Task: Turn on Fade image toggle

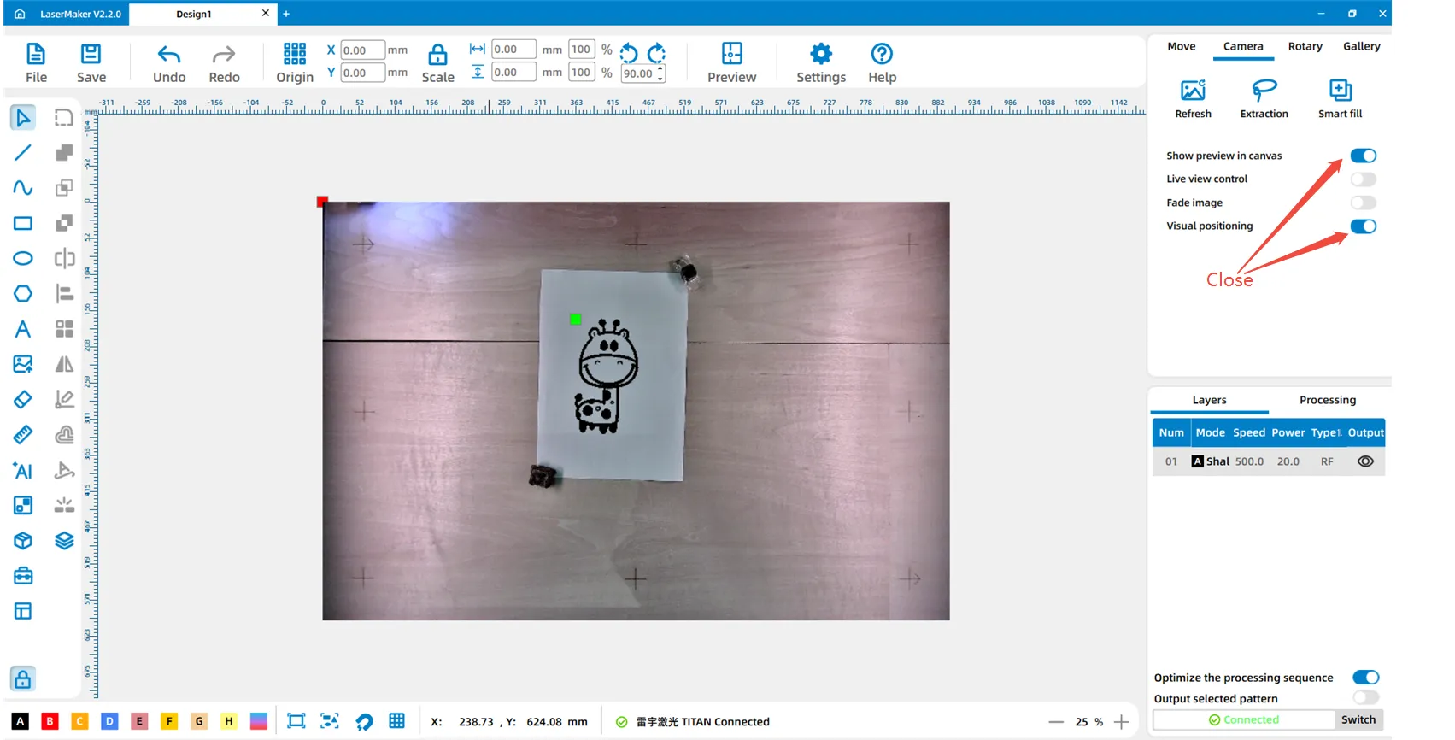Action: click(1363, 203)
